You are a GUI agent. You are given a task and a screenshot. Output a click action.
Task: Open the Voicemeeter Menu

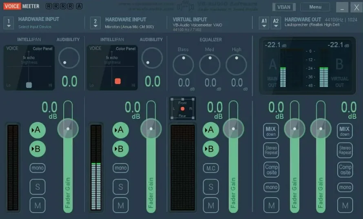tap(315, 7)
